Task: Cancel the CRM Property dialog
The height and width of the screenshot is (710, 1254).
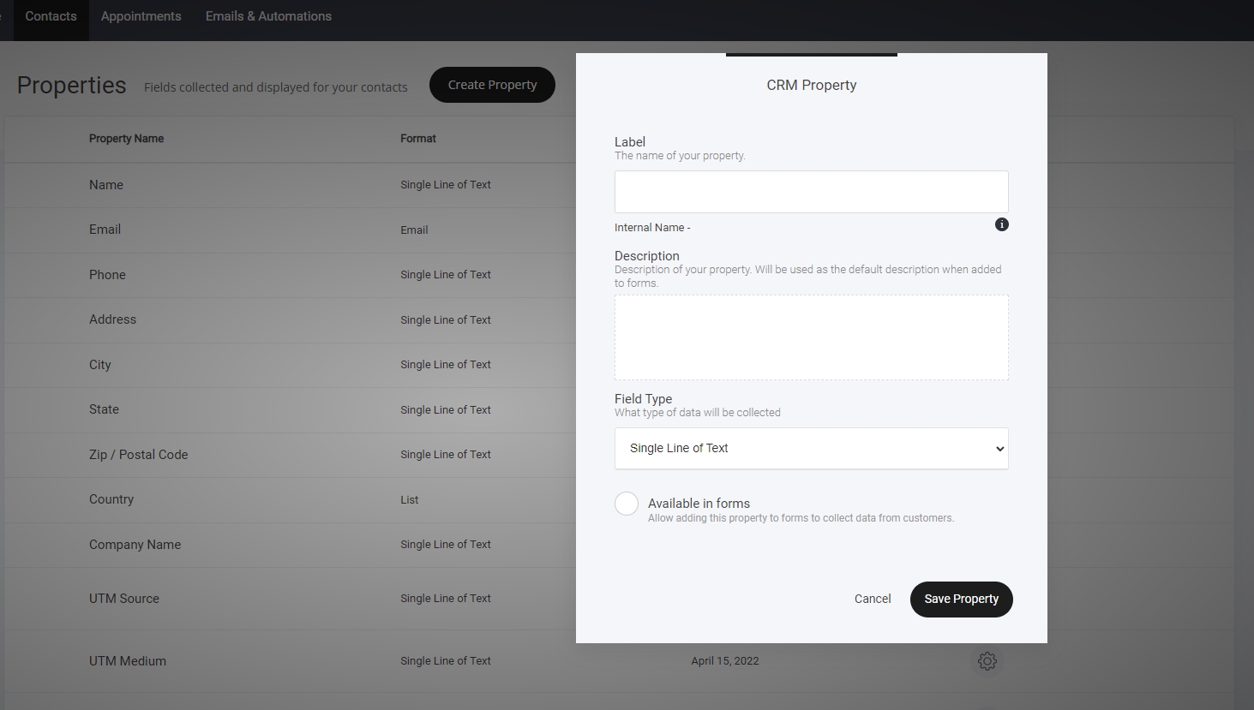Action: tap(872, 599)
